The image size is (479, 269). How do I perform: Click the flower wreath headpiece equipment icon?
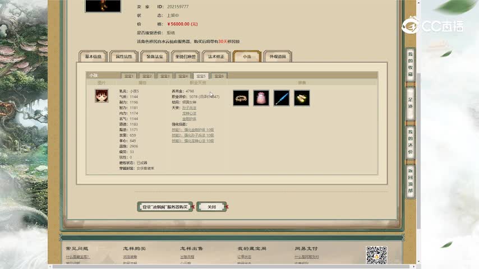coord(241,98)
